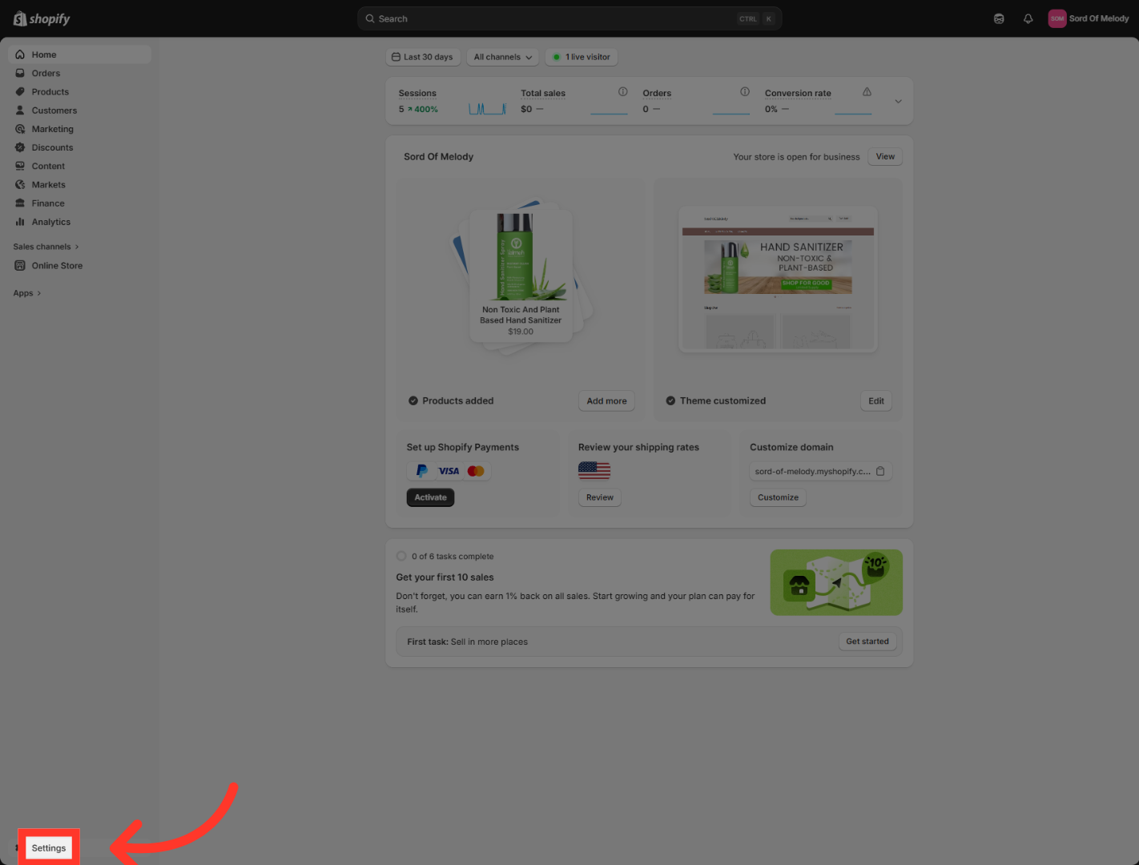Click the PayPal payment icon
The image size is (1139, 865).
[x=421, y=471]
